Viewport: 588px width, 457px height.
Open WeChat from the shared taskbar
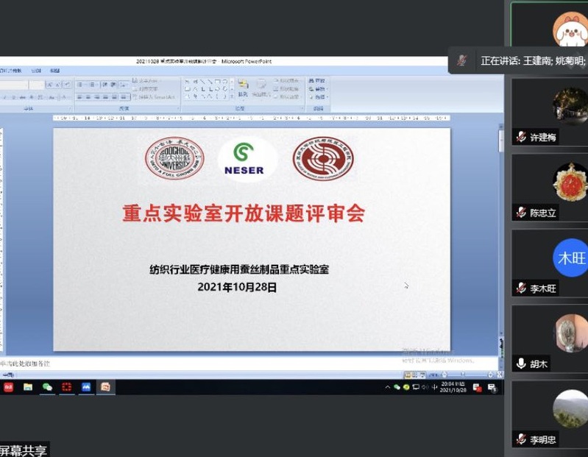point(48,386)
